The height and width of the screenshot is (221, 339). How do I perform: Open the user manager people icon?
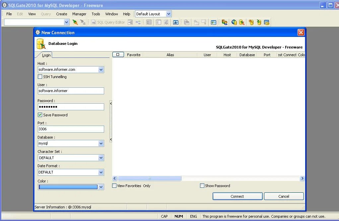(225, 22)
